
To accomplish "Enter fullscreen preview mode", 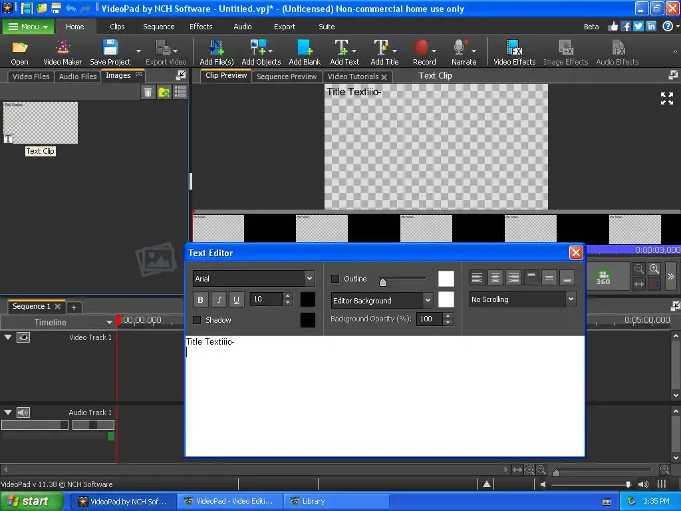I will [666, 98].
